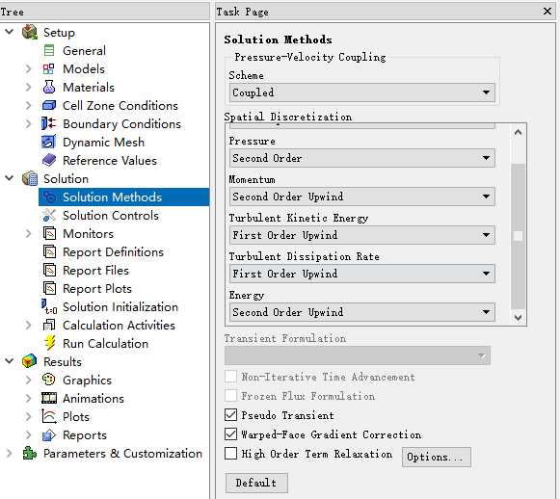
Task: Click the Boundary Conditions icon
Action: [48, 123]
